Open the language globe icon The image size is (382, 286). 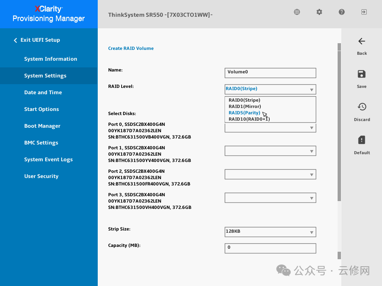coord(297,12)
